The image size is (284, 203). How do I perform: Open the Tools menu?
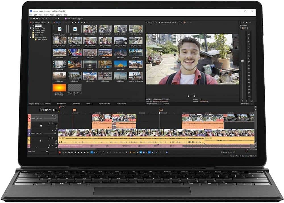pos(52,15)
